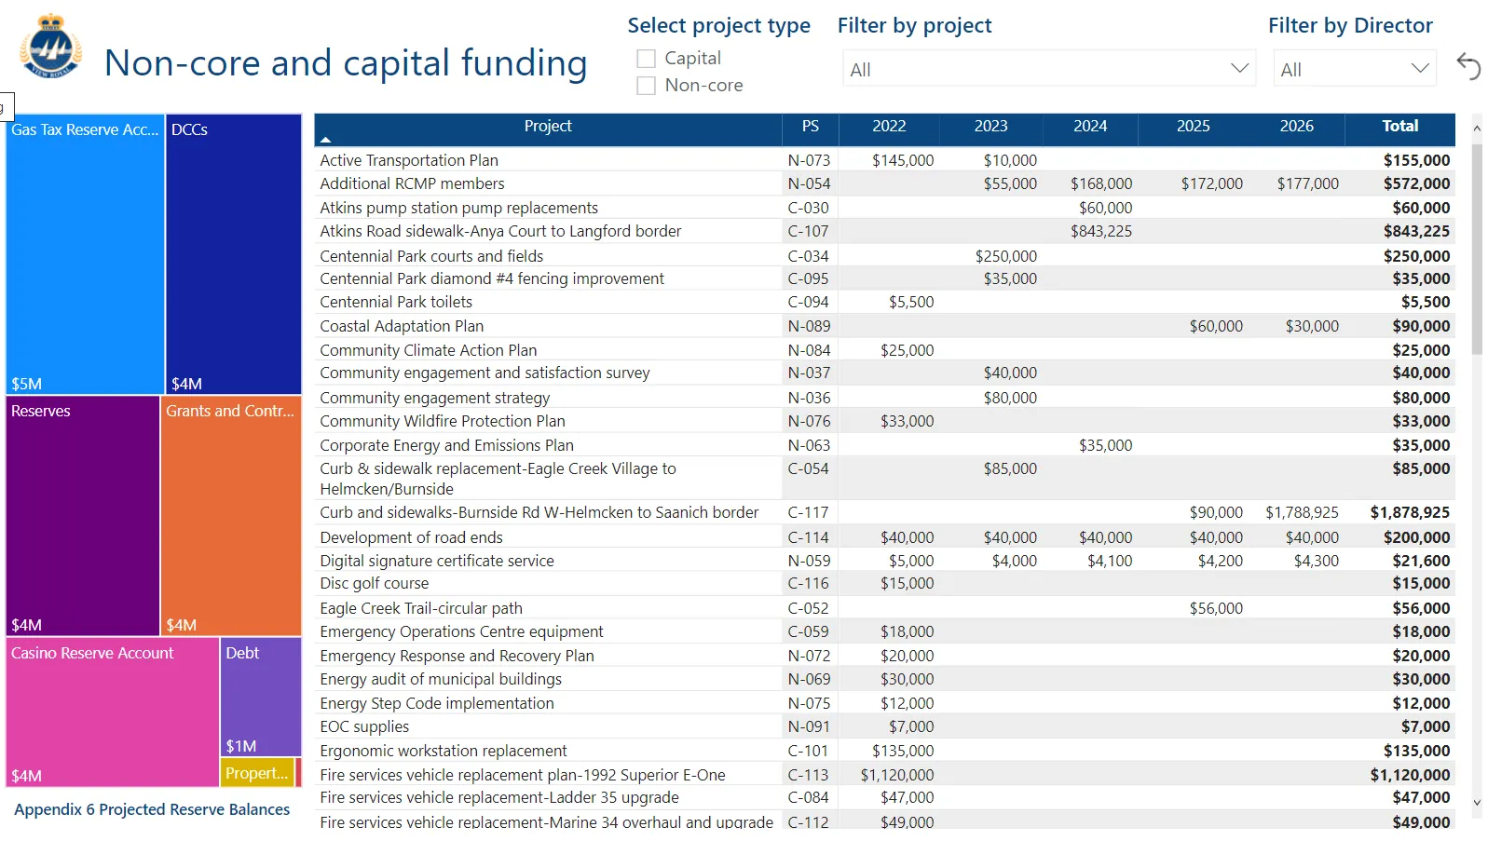
Task: Click the table scrollbar up arrow
Action: 1477,128
